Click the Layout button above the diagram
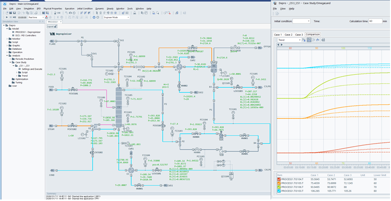The image size is (391, 201). click(x=52, y=26)
